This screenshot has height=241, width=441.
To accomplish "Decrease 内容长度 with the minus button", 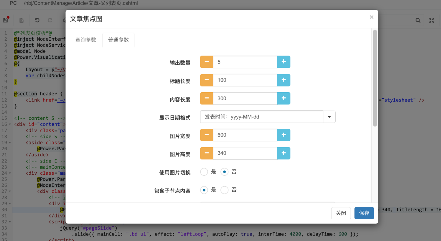I will (206, 98).
